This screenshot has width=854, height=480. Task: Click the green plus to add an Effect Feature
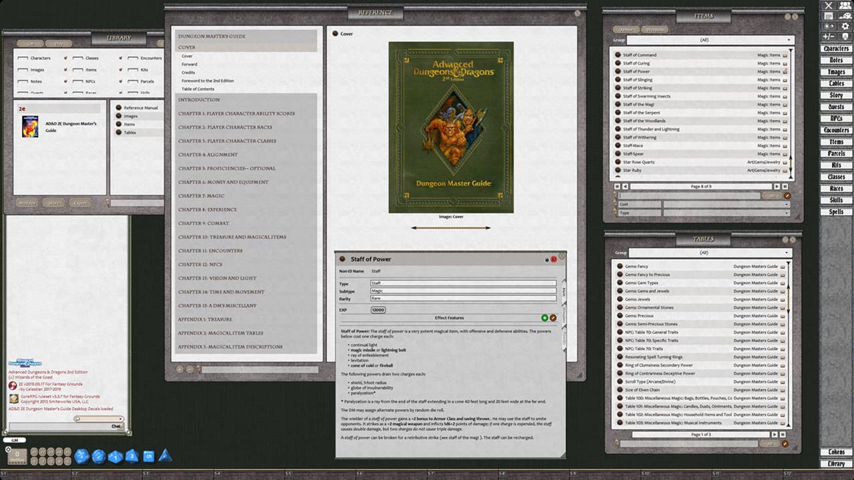pos(544,317)
